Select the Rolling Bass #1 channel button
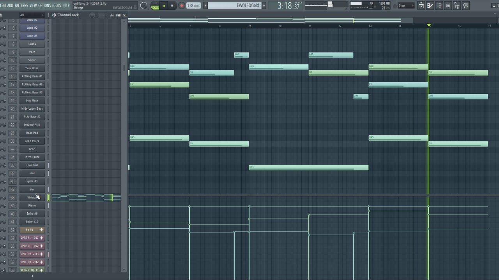Viewport: 499px width, 280px height. point(32,76)
